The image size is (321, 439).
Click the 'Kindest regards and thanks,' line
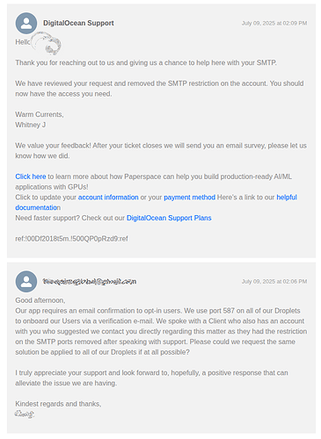point(58,404)
